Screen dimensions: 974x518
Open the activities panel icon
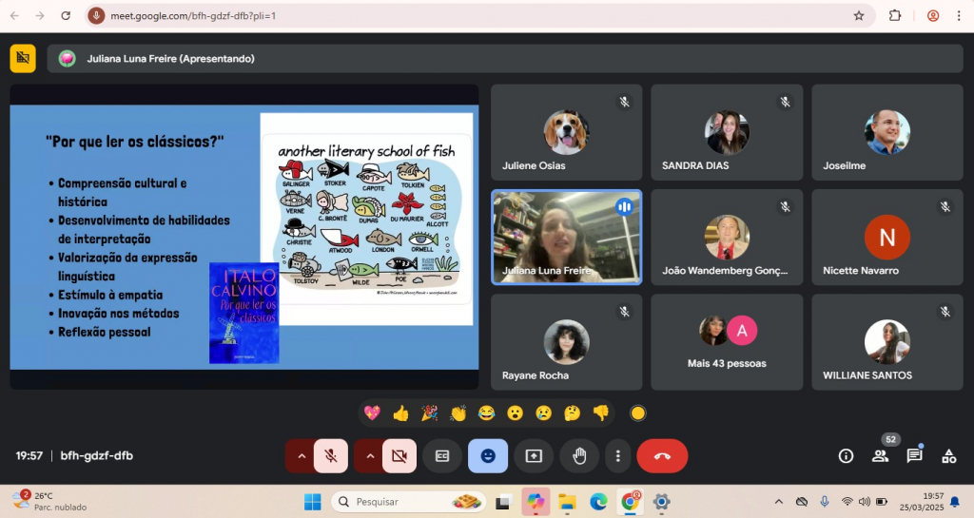coord(948,455)
